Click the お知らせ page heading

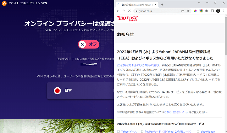125,34
